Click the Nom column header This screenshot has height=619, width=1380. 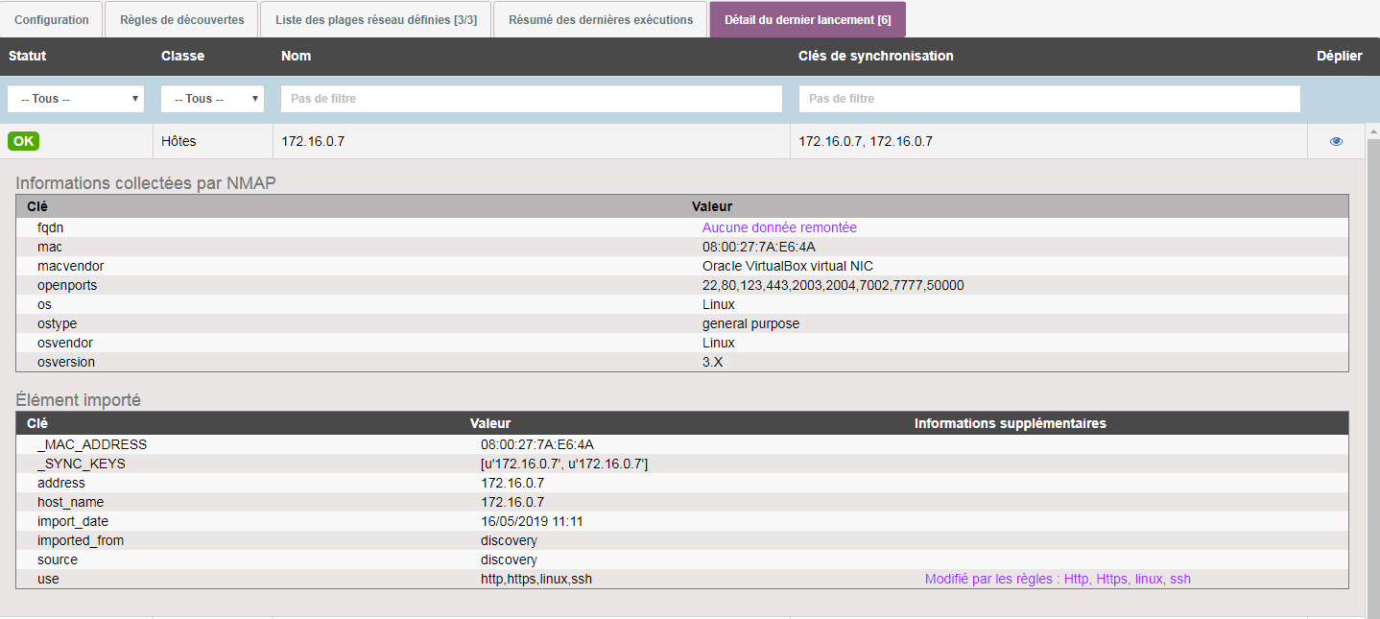(x=296, y=56)
